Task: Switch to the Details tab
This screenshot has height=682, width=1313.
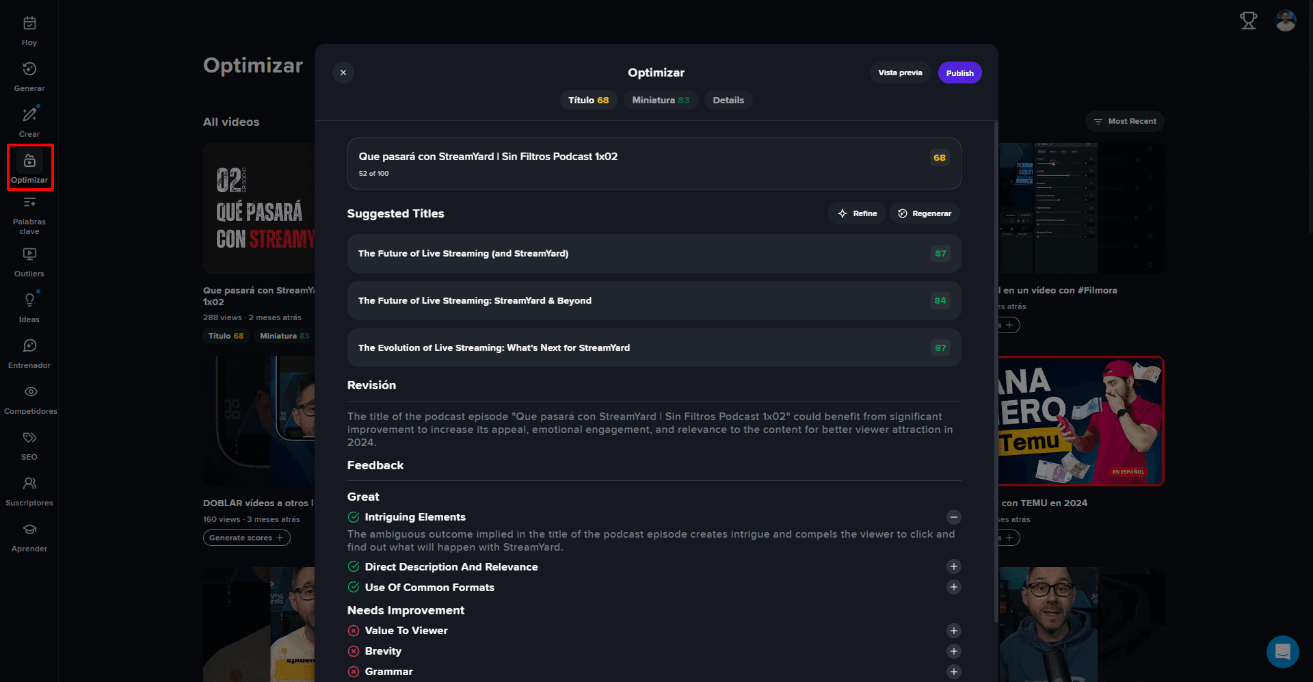Action: tap(728, 100)
